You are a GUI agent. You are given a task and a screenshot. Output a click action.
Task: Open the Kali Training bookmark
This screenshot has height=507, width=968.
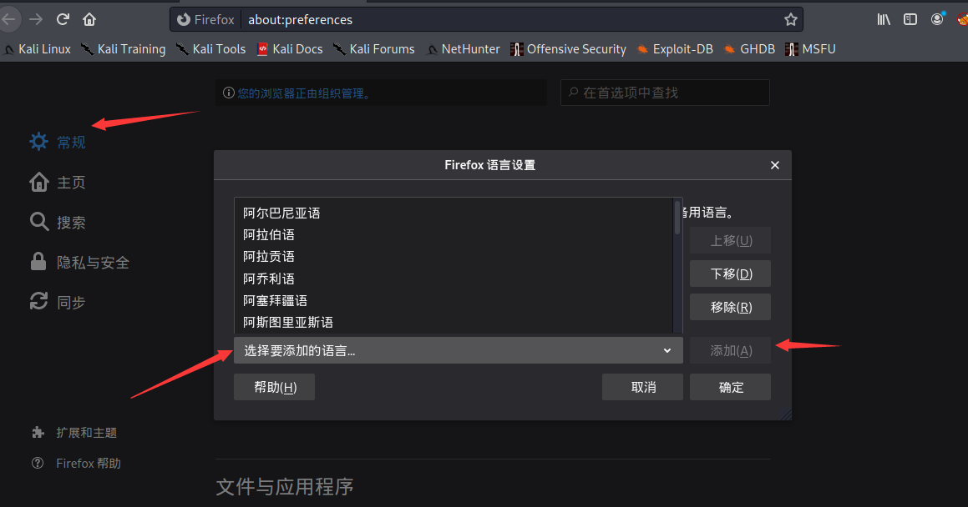(124, 49)
